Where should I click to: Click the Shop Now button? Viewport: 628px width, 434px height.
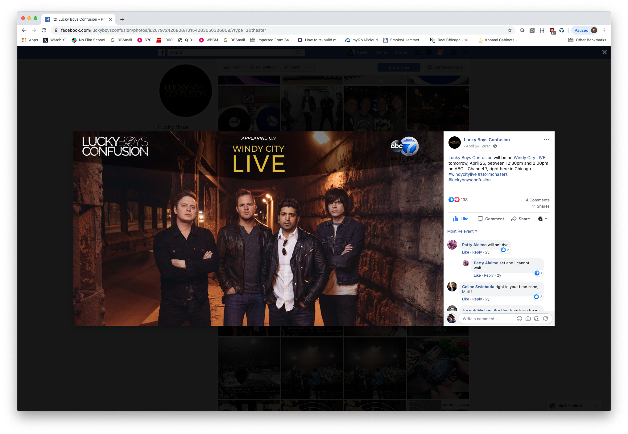pos(399,67)
